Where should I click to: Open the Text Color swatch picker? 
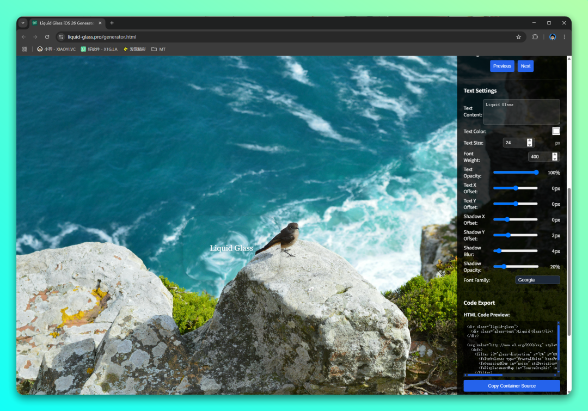click(x=556, y=131)
